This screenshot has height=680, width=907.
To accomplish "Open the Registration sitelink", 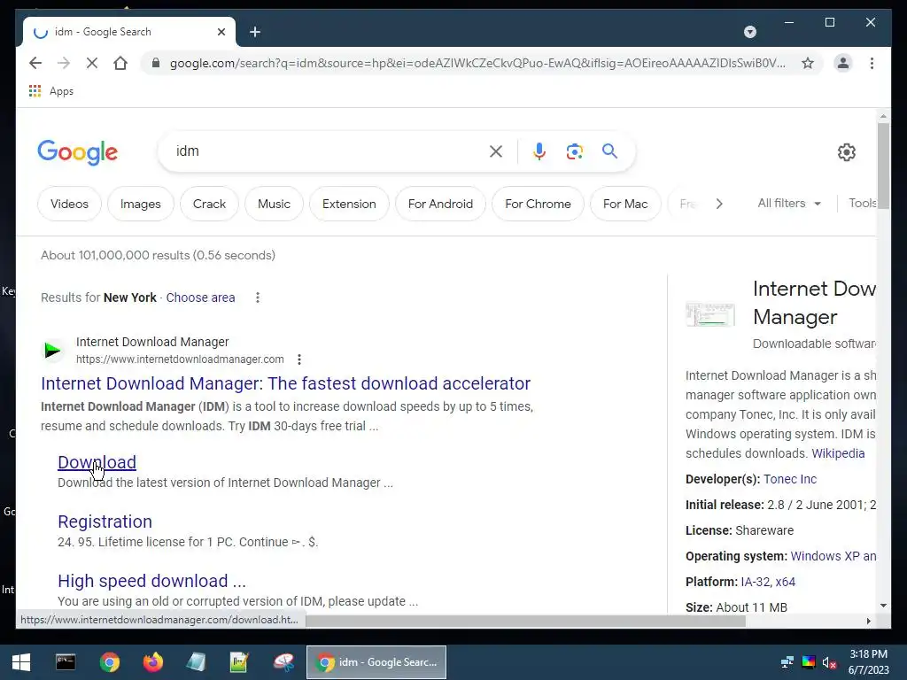I will (105, 521).
